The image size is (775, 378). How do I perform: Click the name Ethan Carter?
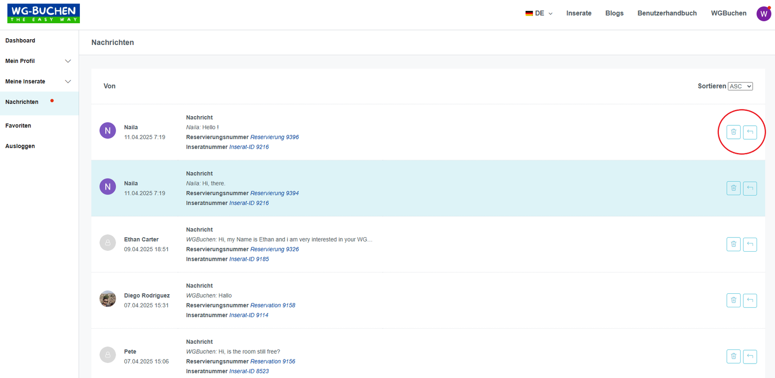pos(141,240)
